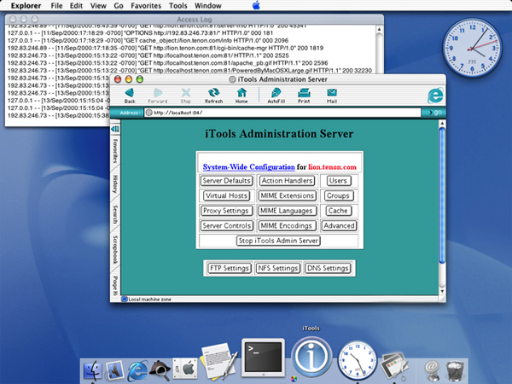Viewport: 512px width, 384px height.
Task: Open the Grab screenshot utility in the Dock
Action: point(394,366)
